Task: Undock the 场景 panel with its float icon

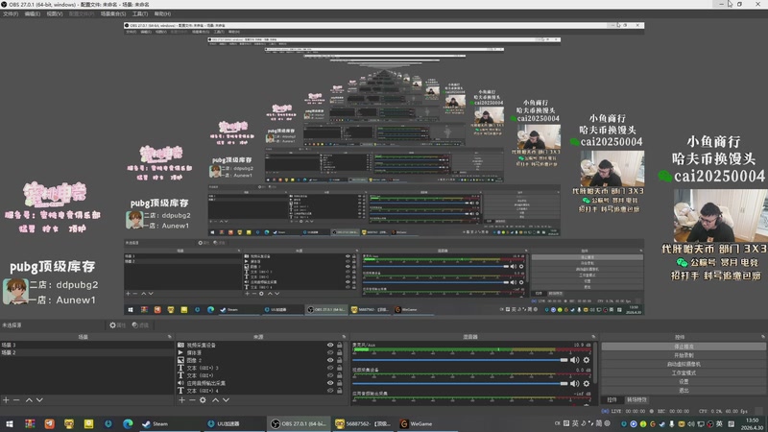Action: tap(170, 337)
